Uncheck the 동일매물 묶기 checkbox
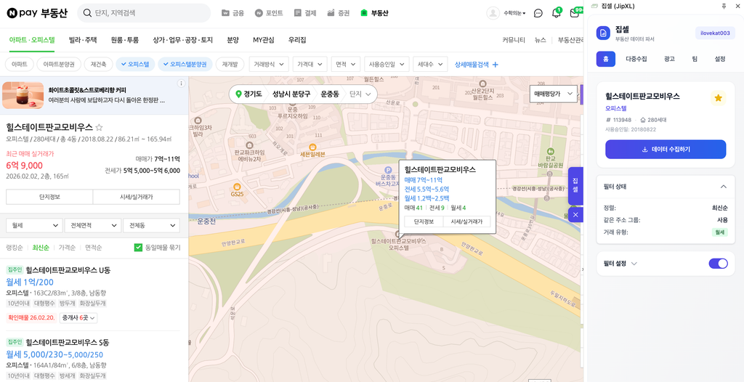744x382 pixels. pos(138,247)
